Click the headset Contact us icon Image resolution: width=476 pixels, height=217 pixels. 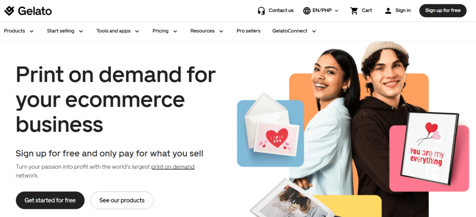click(x=261, y=11)
